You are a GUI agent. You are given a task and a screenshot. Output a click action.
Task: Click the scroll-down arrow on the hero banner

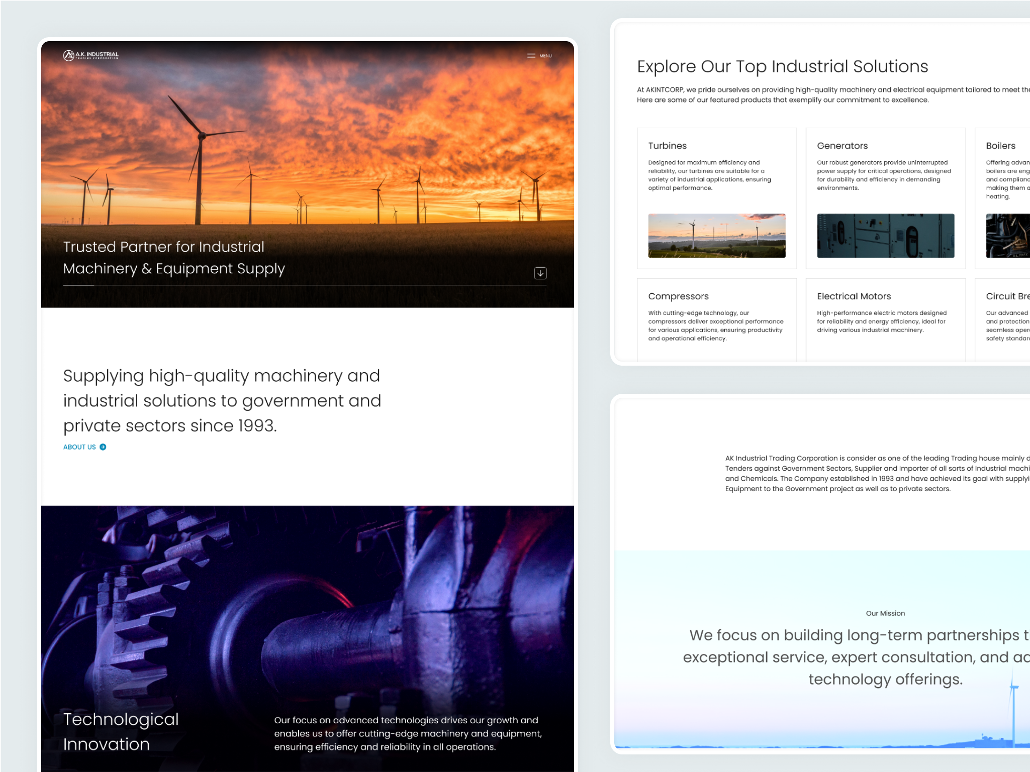[x=540, y=273]
